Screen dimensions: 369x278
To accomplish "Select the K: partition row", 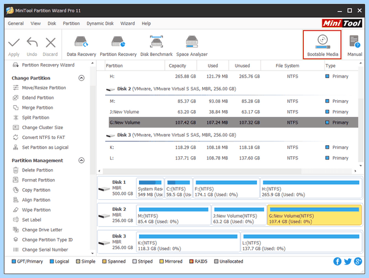I will pos(234,148).
